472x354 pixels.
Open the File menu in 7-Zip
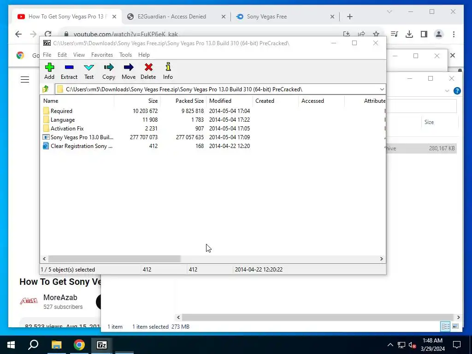[x=47, y=55]
